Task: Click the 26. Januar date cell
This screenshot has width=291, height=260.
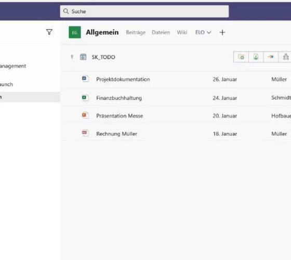Action: coord(224,79)
